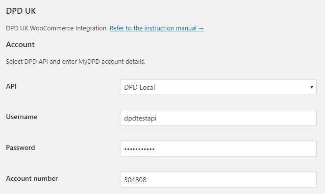Select the 'Account' section heading
Viewport: 325px width, 194px height.
[x=20, y=45]
